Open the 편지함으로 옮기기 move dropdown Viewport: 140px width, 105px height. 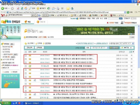pos(100,48)
